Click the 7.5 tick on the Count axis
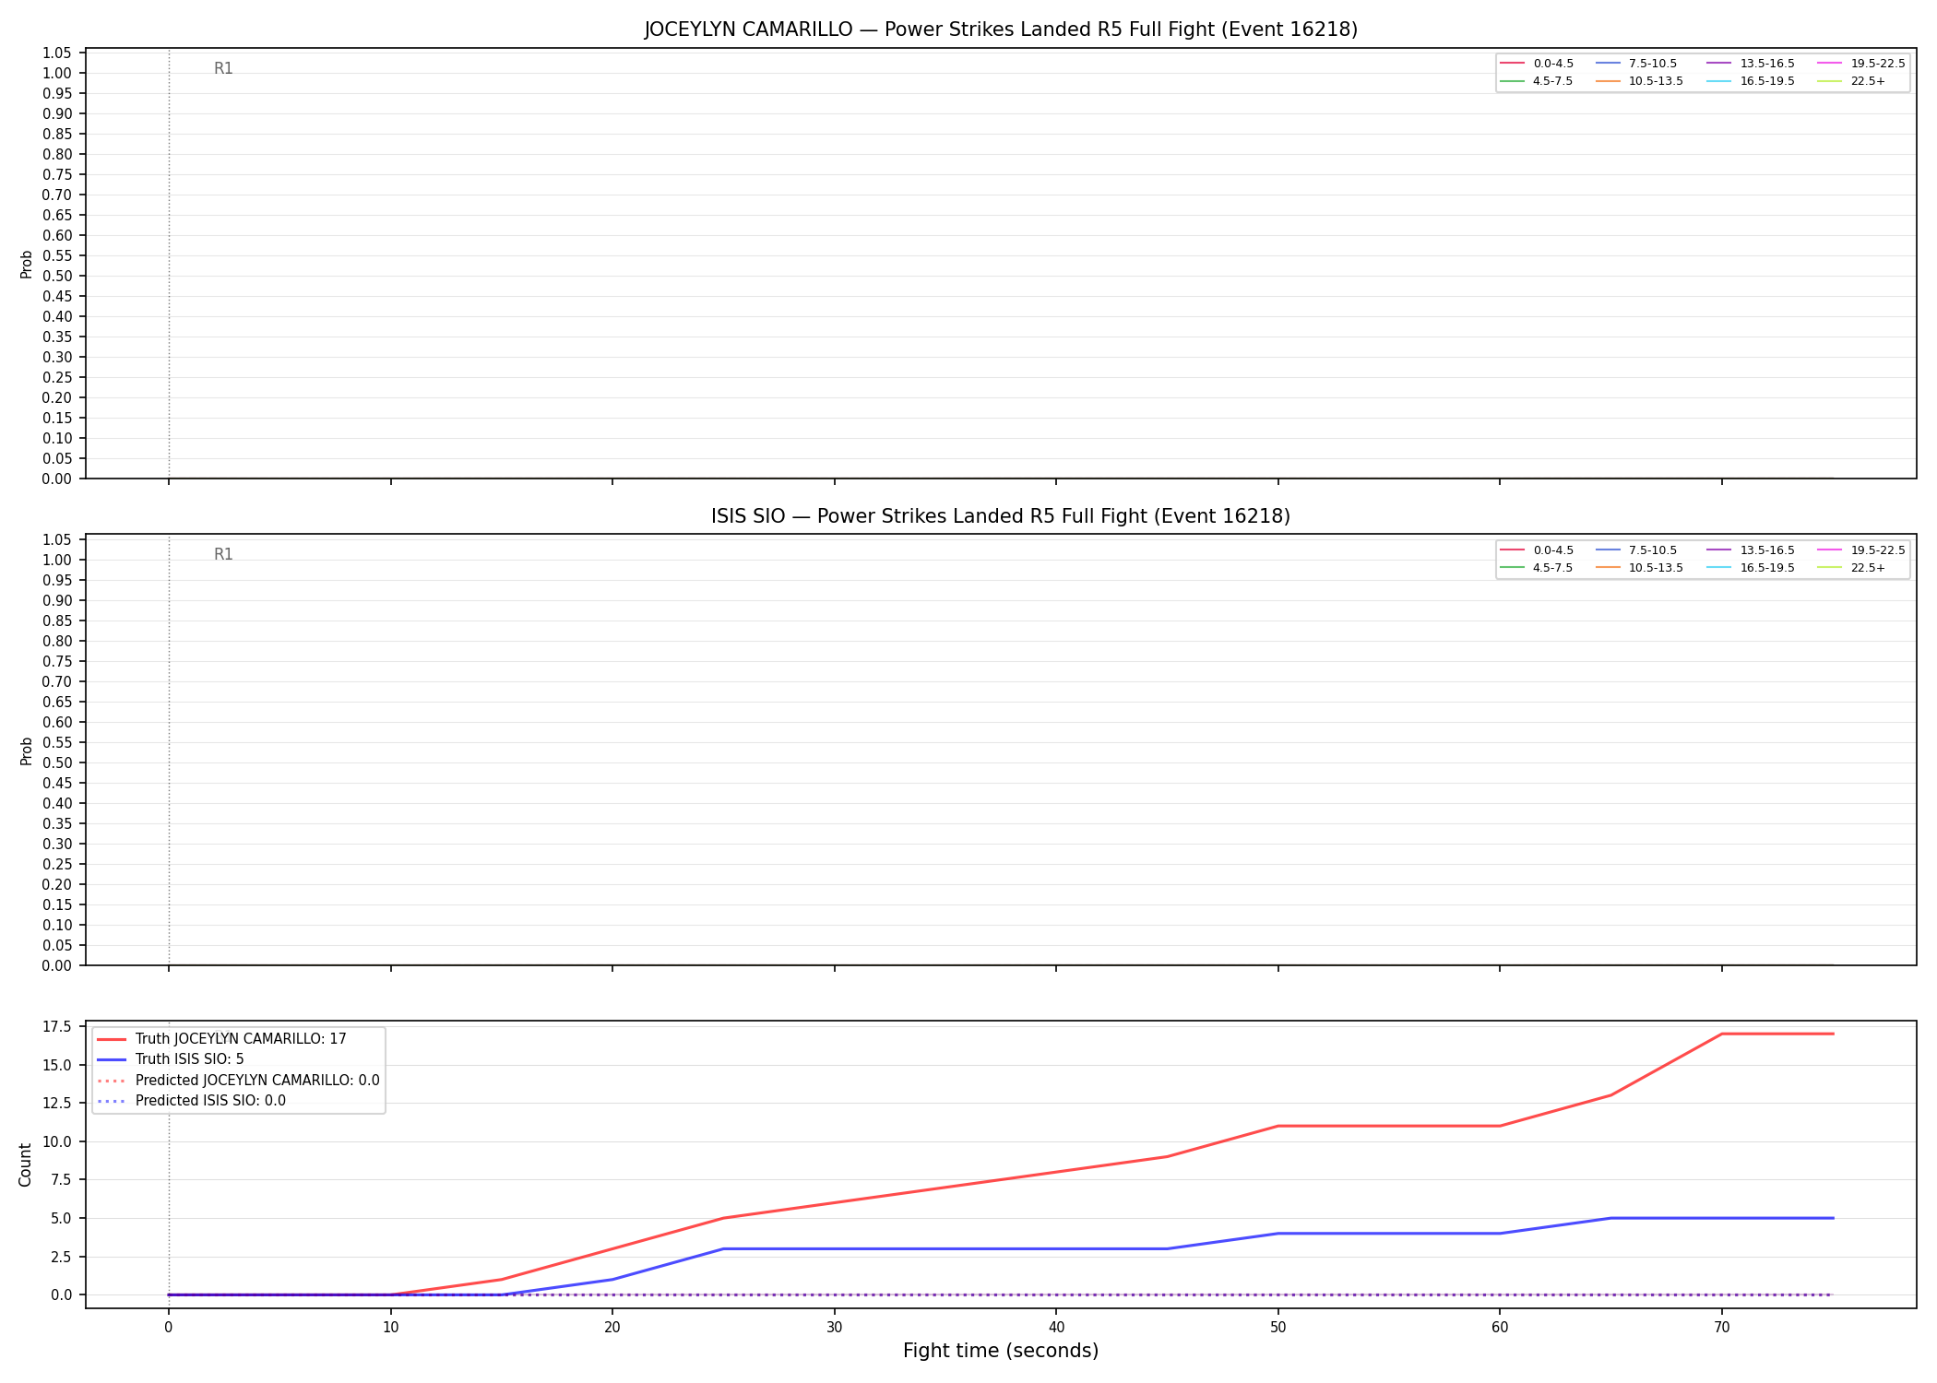This screenshot has height=1383, width=1937. click(x=61, y=1179)
